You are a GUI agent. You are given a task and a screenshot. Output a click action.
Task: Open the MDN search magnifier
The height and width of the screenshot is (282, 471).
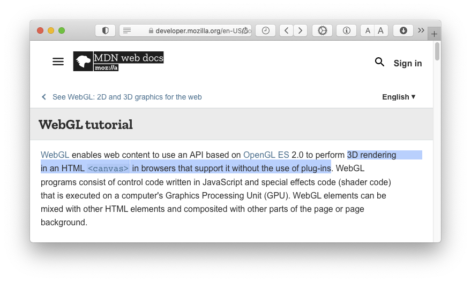(379, 62)
